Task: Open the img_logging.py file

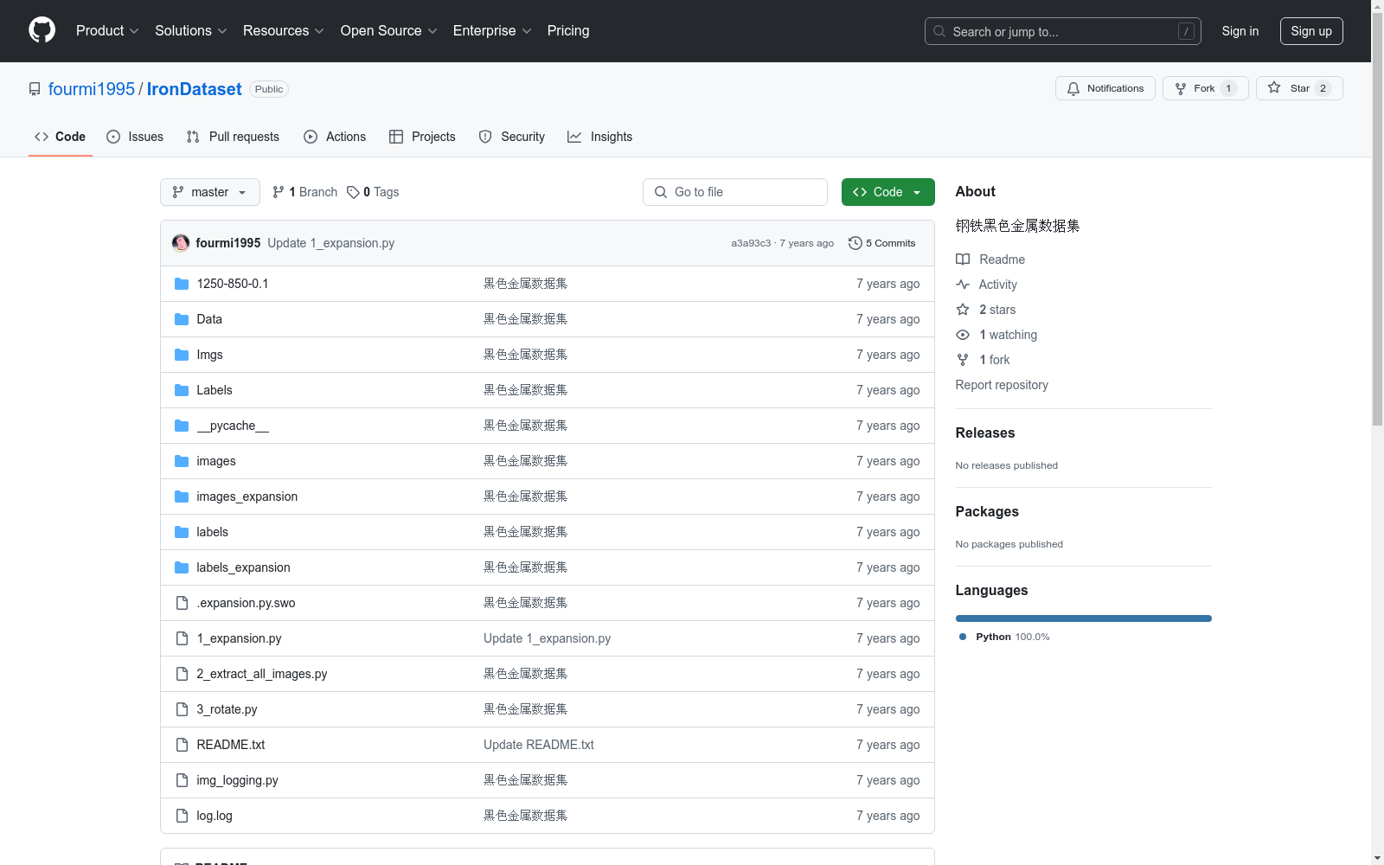Action: (237, 780)
